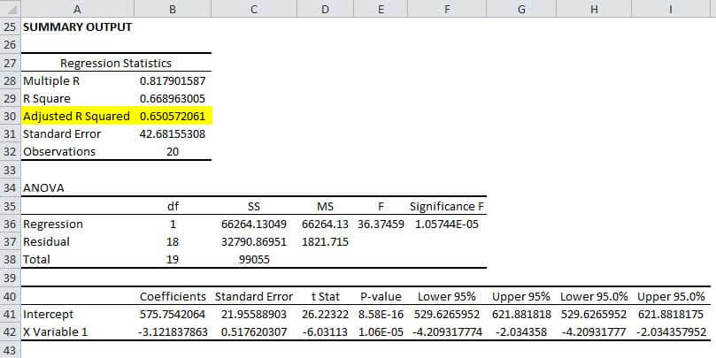Click the Lower 95% heading cell
The width and height of the screenshot is (716, 358).
[x=447, y=297]
